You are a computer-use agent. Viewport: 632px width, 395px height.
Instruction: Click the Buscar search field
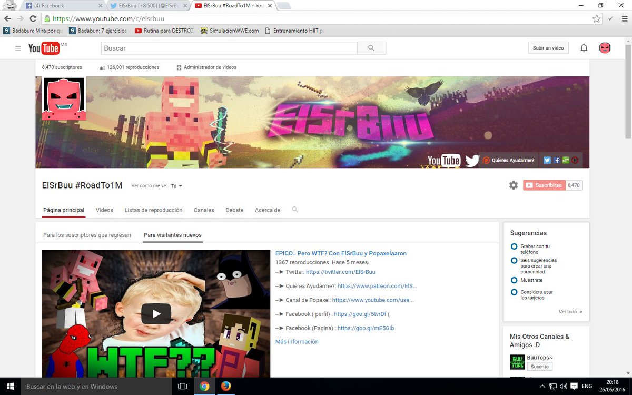click(229, 48)
